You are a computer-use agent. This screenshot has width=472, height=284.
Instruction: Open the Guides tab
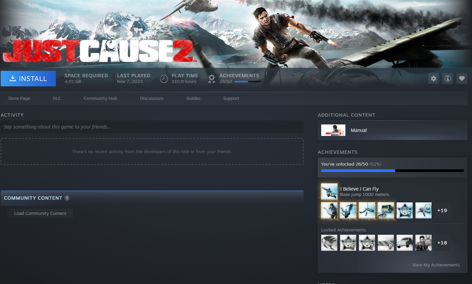click(193, 98)
